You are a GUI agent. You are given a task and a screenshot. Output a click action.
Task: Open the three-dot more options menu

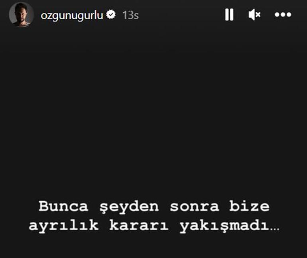click(x=283, y=14)
